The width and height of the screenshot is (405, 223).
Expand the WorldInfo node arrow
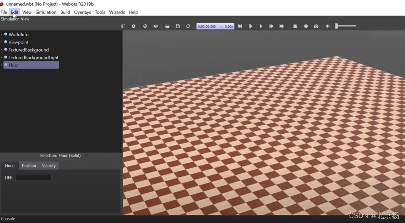(1, 34)
